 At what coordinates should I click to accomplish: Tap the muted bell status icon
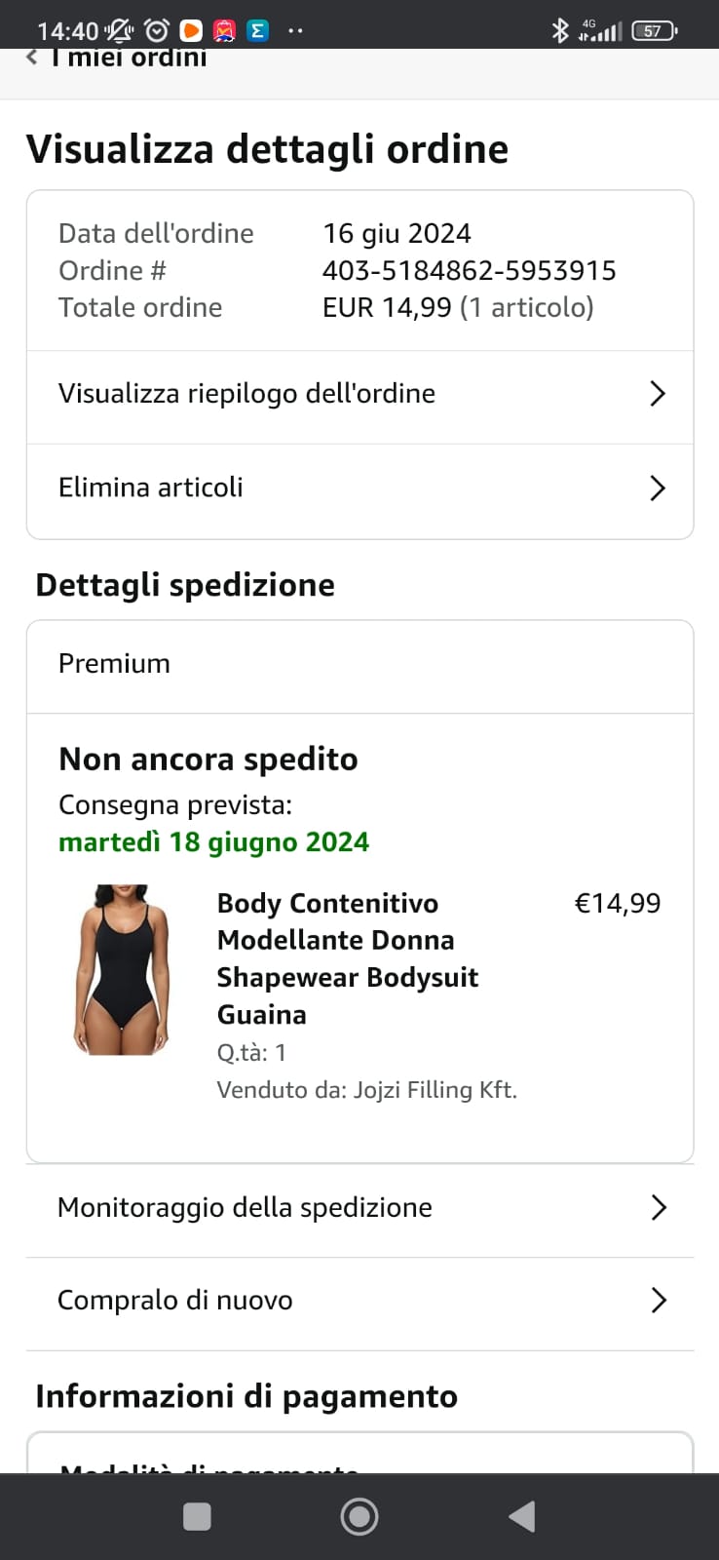coord(121,30)
